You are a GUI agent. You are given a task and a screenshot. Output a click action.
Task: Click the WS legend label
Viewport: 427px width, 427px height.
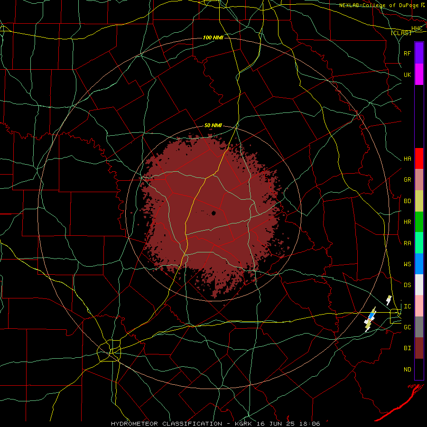click(x=407, y=264)
